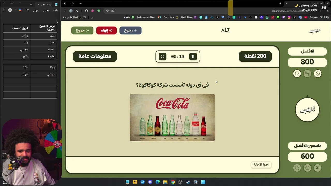Click the اسبقهم site logo in header

pos(315,30)
